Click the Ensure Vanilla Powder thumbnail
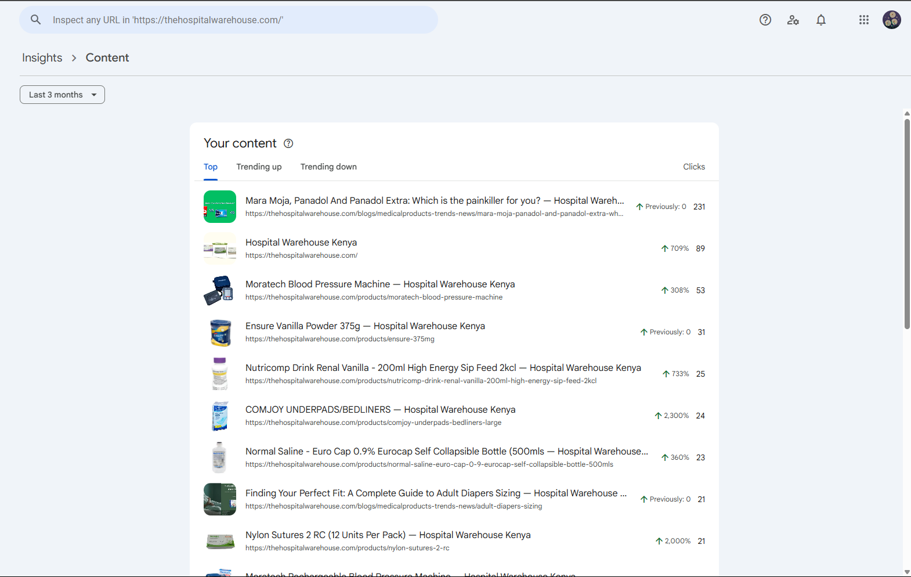This screenshot has width=911, height=577. click(220, 332)
